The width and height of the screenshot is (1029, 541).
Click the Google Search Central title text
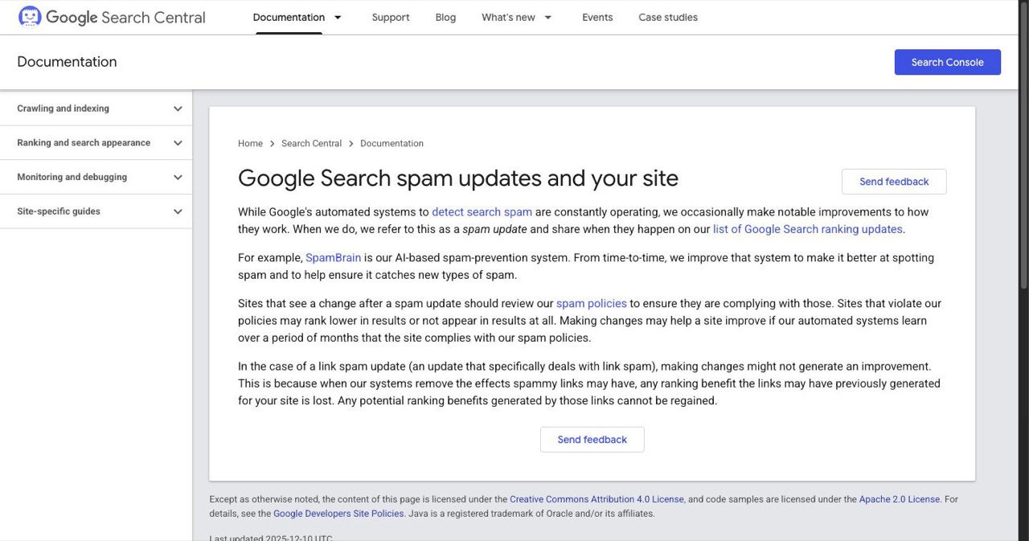(125, 17)
